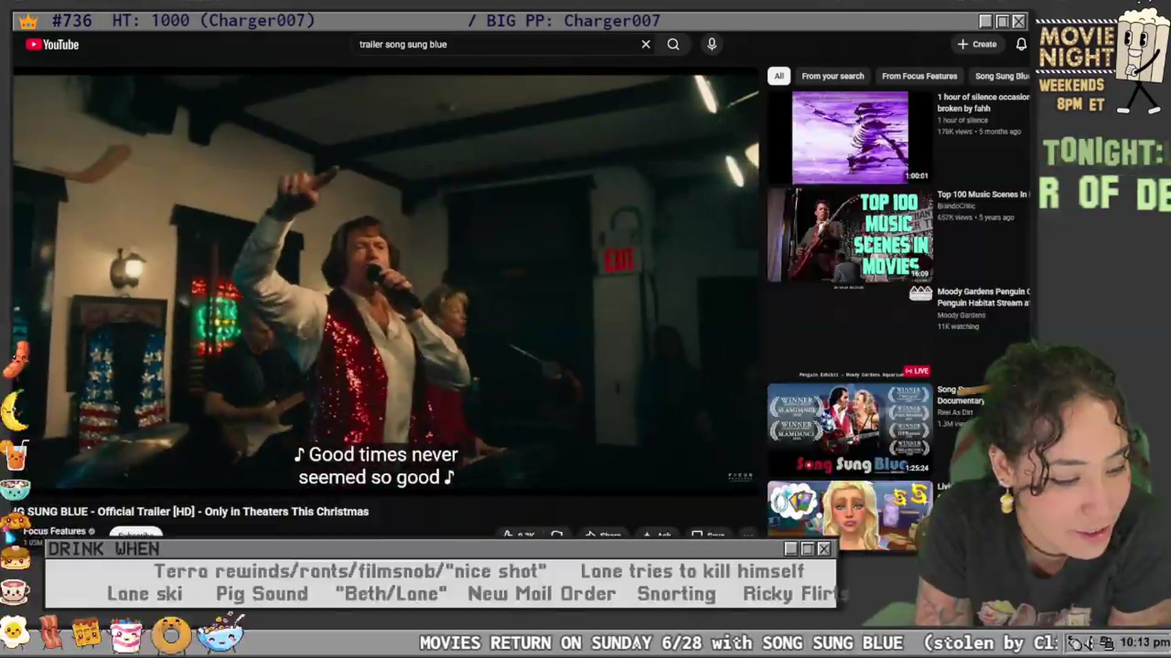The image size is (1171, 658).
Task: Open the Moody Gardens channel name
Action: pyautogui.click(x=961, y=316)
